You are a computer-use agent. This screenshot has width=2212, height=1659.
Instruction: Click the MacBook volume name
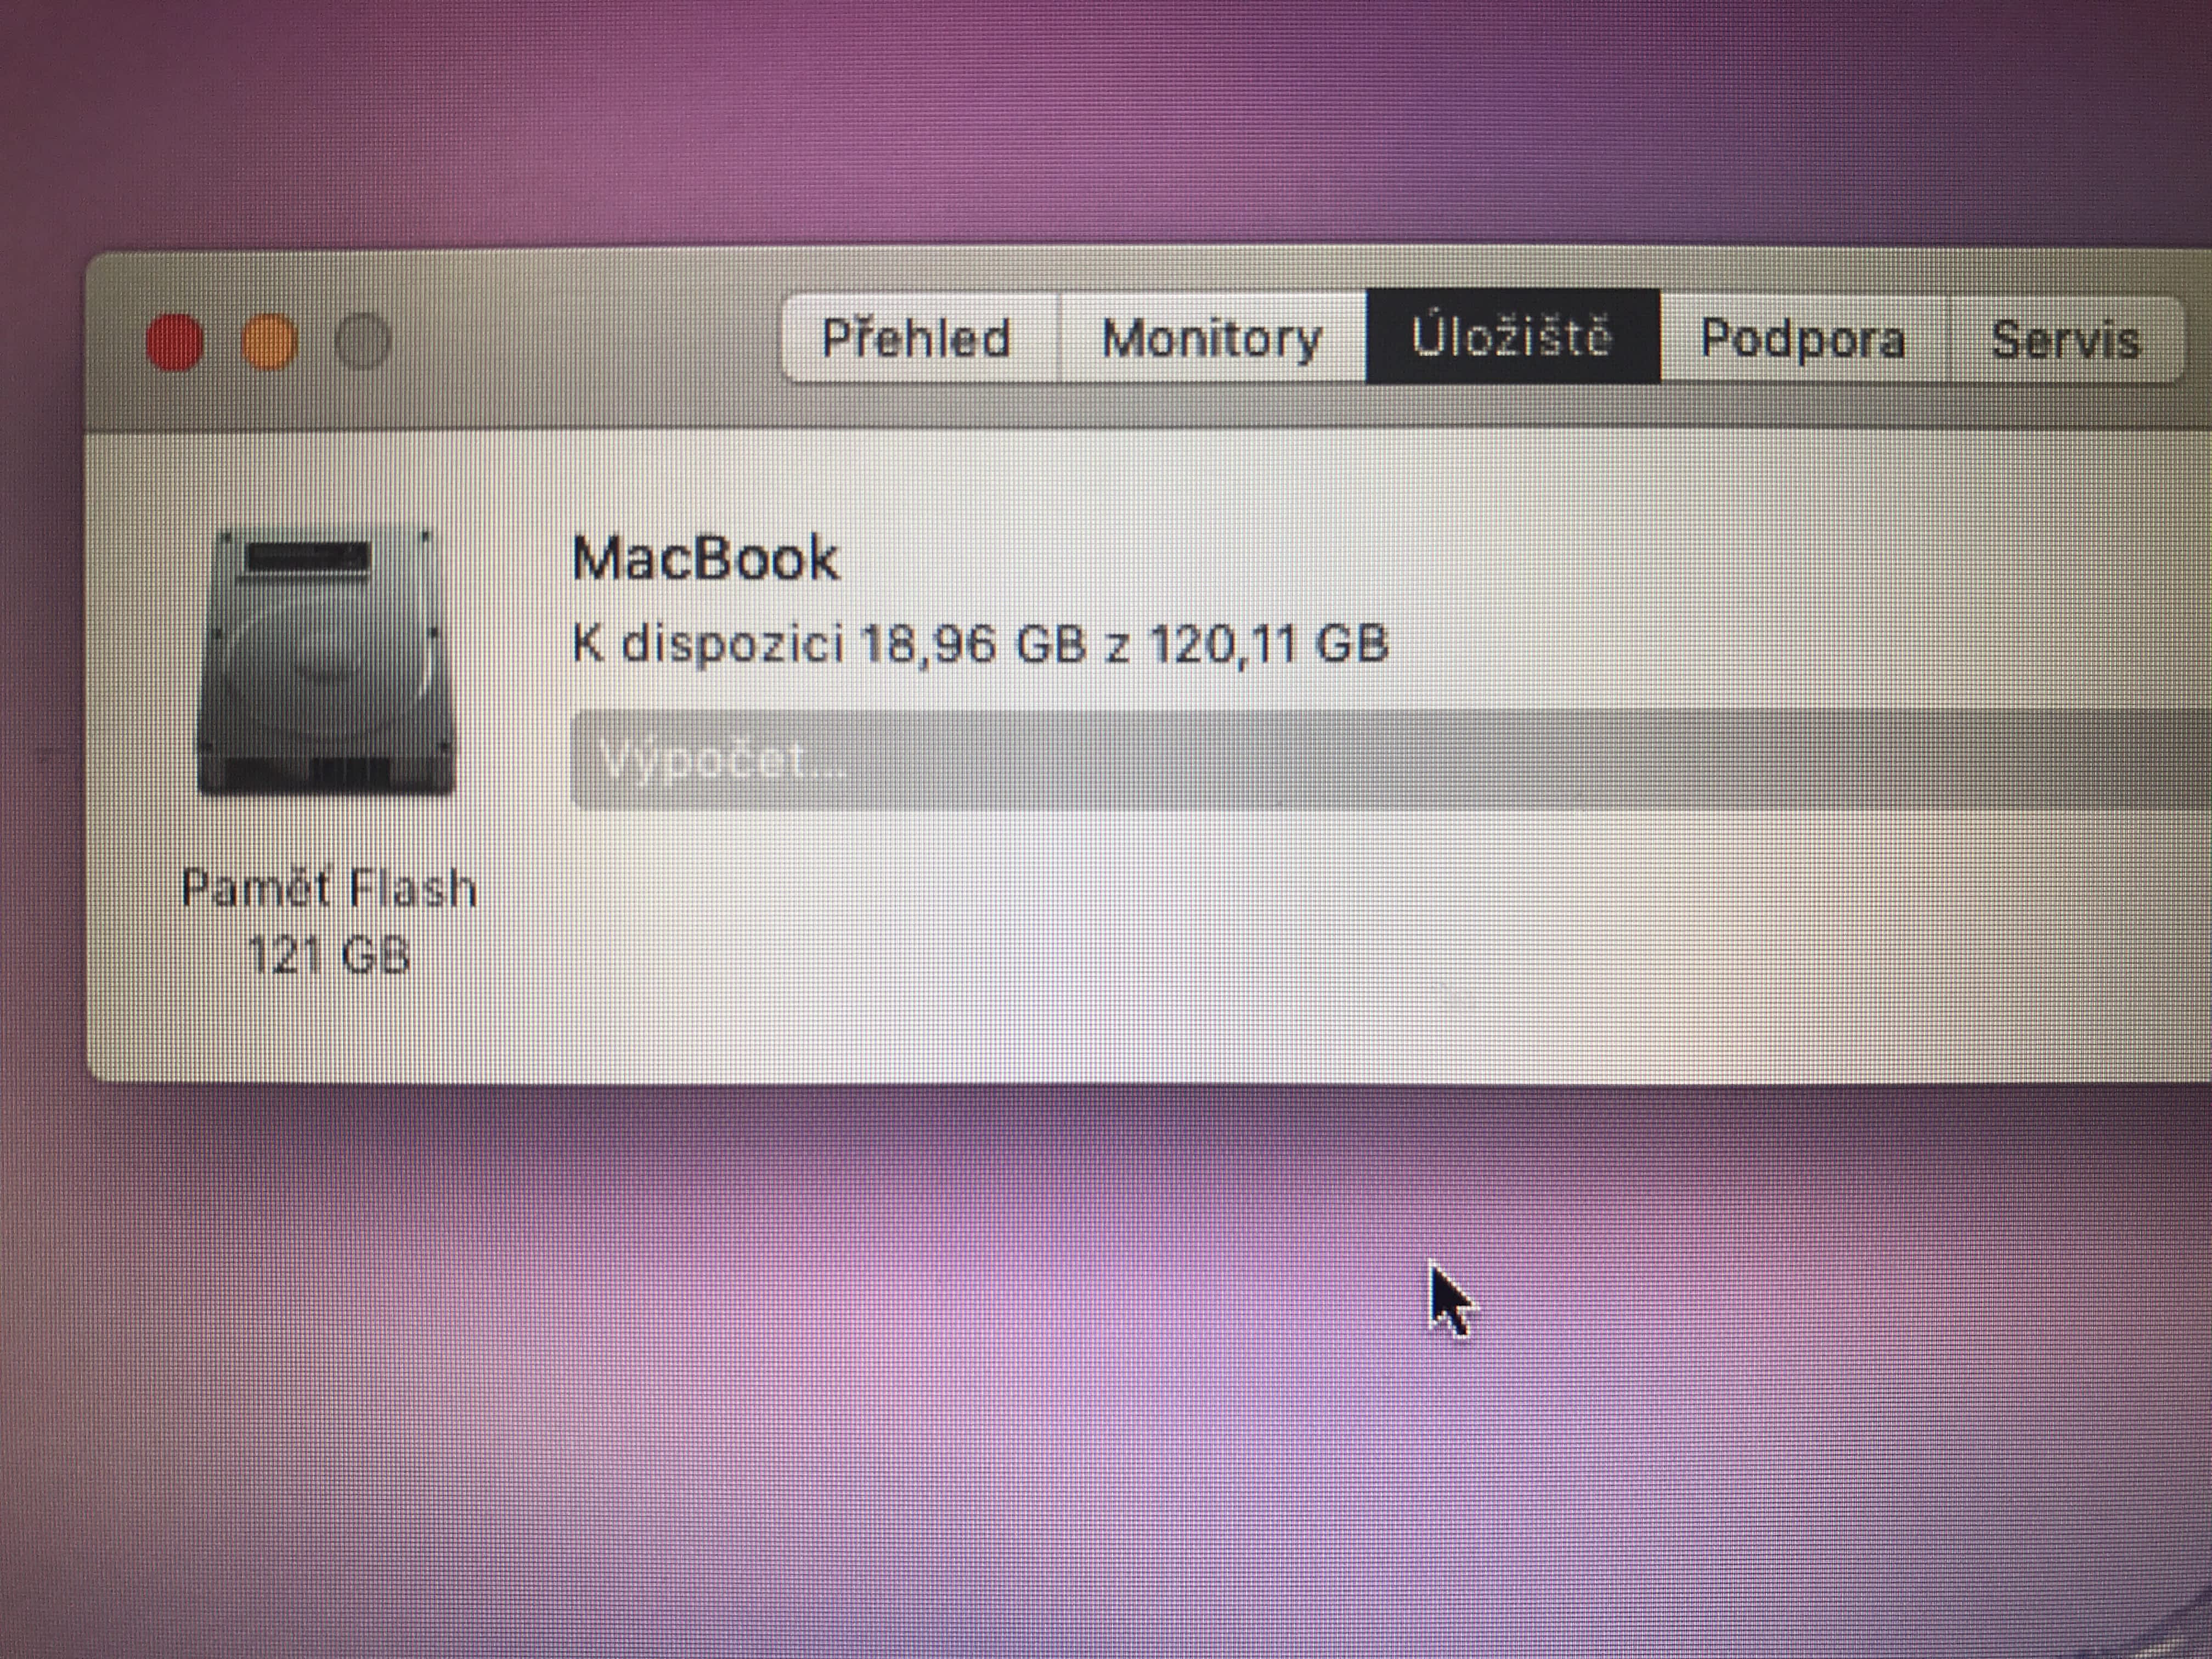pos(705,558)
